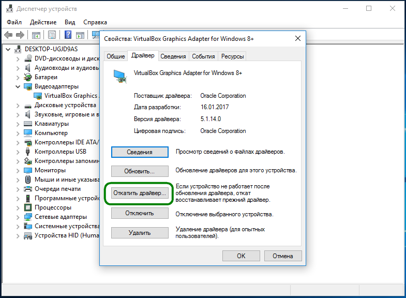Click the Properties toolbar icon
The height and width of the screenshot is (298, 406).
[x=52, y=35]
